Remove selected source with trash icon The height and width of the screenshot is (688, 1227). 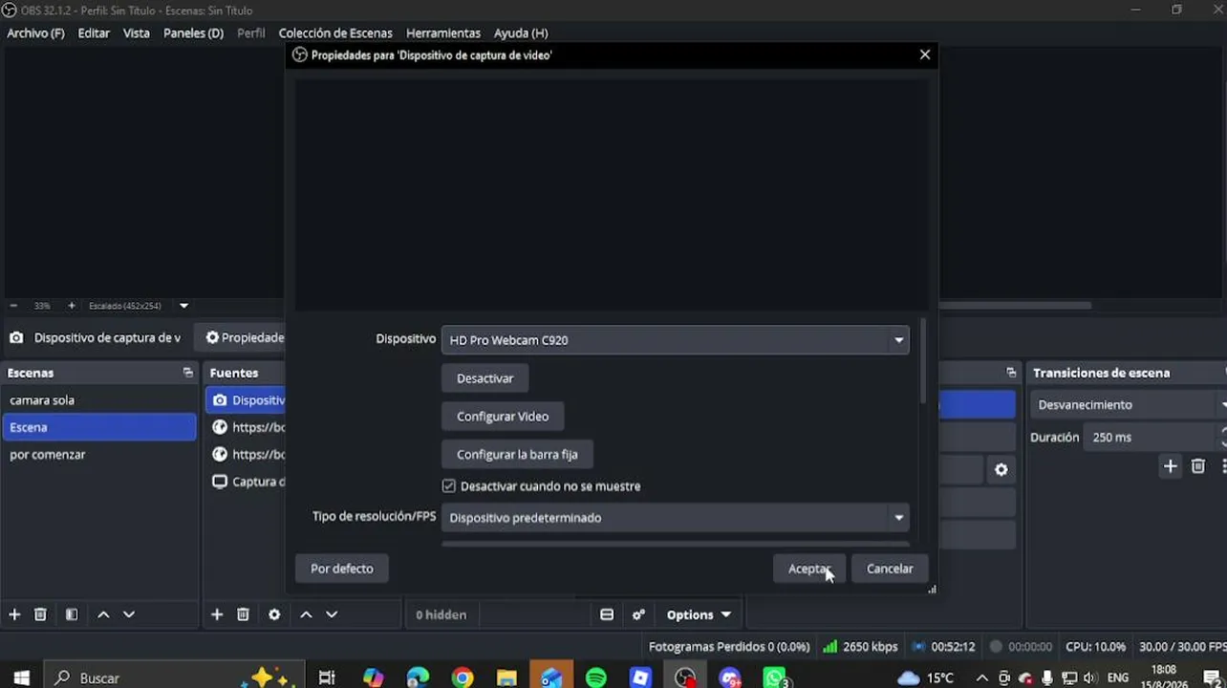(x=243, y=614)
